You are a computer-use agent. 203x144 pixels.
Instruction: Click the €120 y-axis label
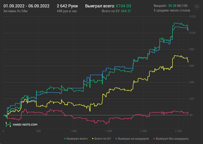(x=193, y=17)
